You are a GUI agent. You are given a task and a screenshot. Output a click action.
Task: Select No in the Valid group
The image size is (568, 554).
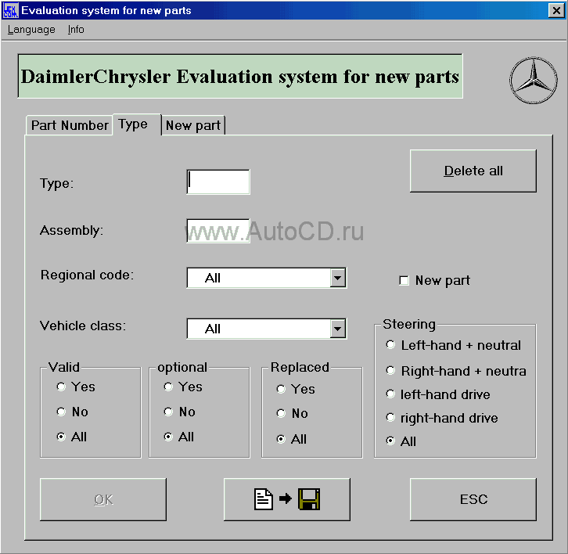[x=72, y=412]
